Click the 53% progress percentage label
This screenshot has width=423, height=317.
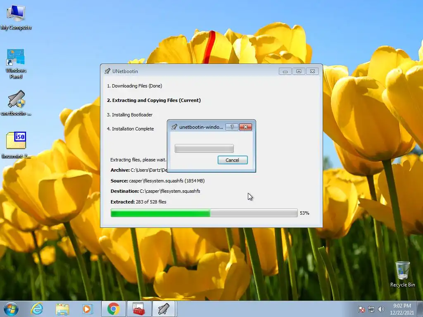click(304, 213)
